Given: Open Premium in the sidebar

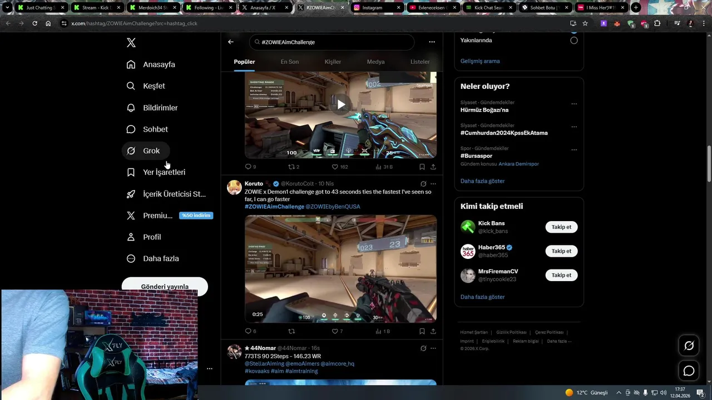Looking at the screenshot, I should pos(169,216).
